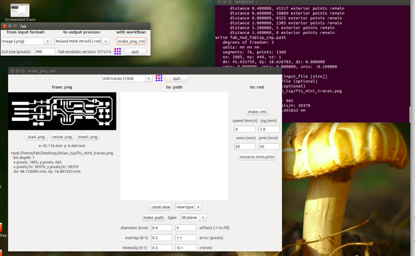415x256 pixels.
Task: Quit the fab launcher window
Action: coord(135,51)
